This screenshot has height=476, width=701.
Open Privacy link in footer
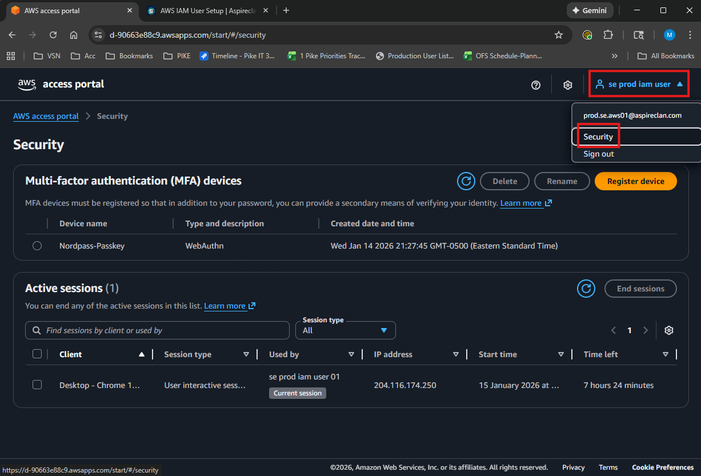coord(573,467)
